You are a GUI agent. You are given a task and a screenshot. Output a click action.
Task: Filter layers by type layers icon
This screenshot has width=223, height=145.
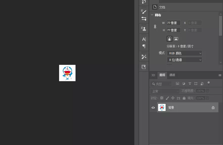[190, 84]
